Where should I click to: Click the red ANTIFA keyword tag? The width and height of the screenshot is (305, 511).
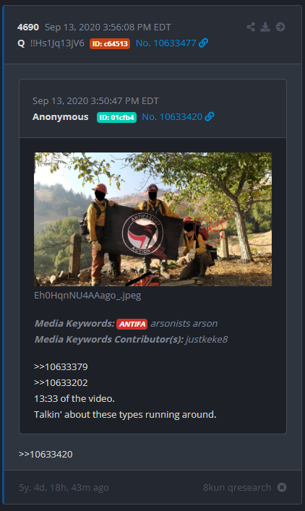132,324
